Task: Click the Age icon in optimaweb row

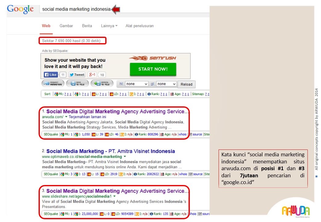Action: pos(162,174)
